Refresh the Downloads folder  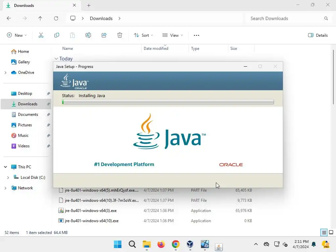[56, 18]
